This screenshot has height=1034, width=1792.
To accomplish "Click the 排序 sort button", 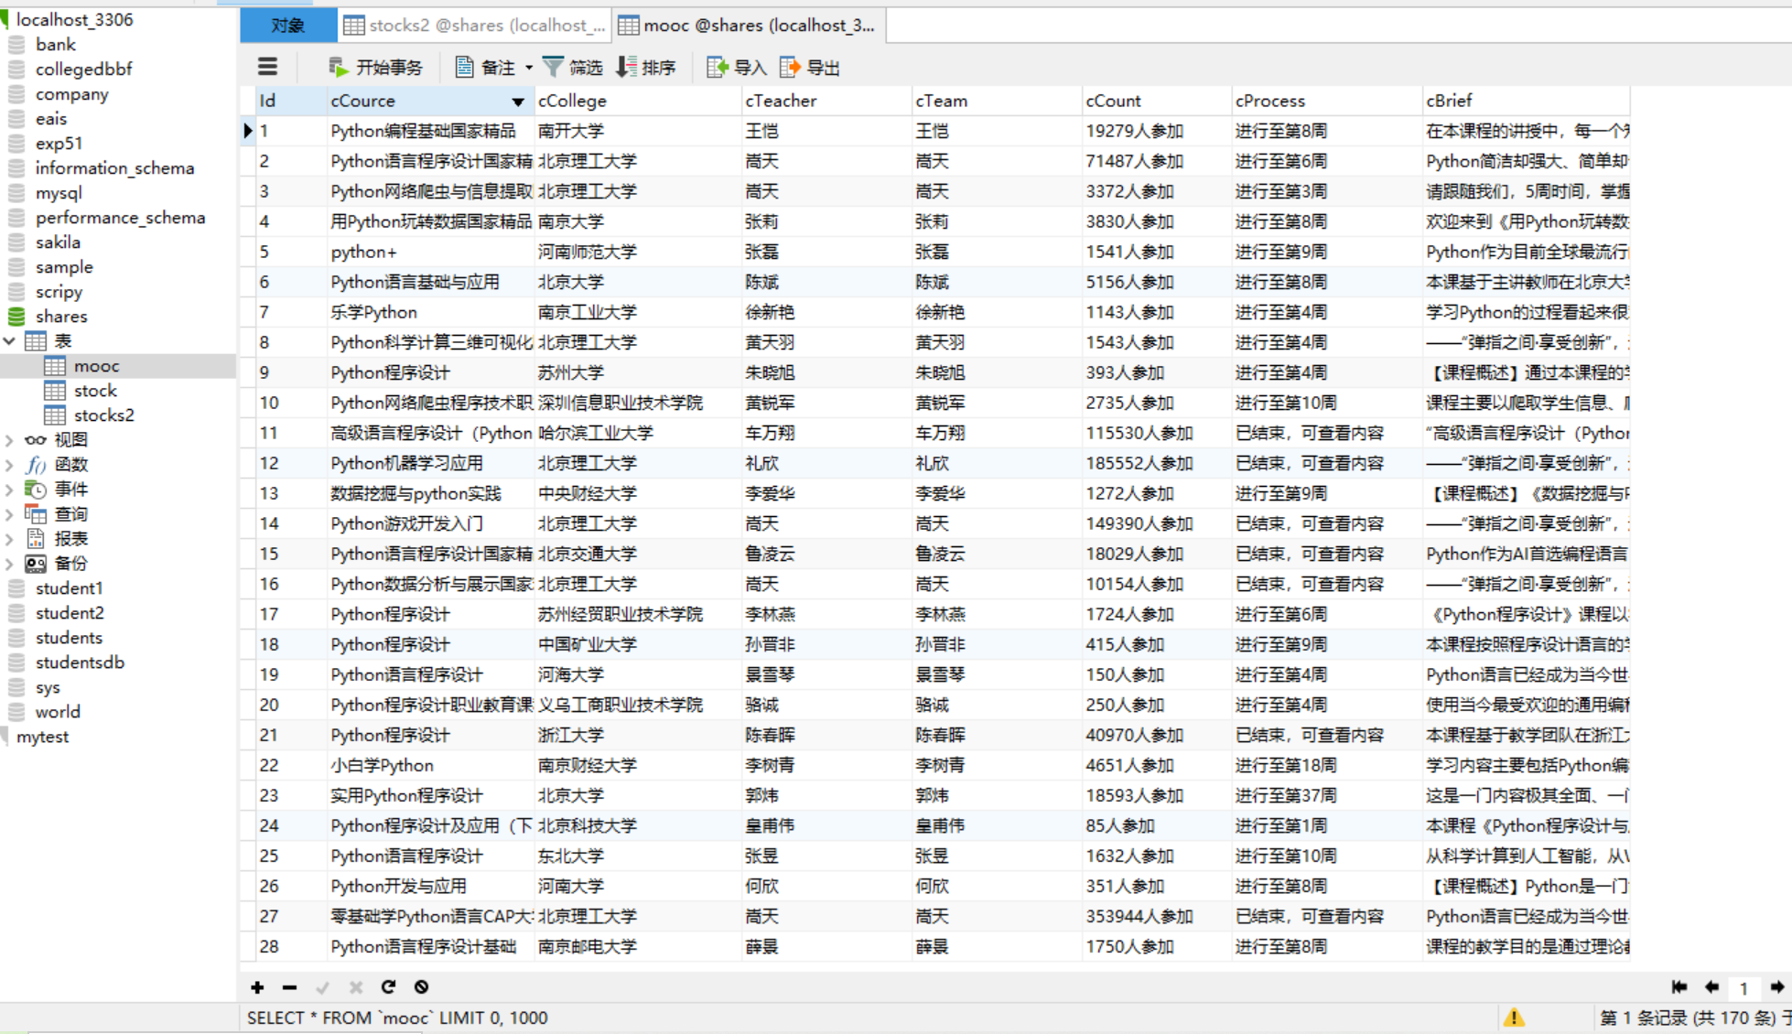I will coord(646,67).
